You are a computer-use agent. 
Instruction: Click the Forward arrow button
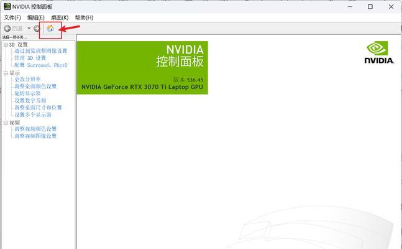click(x=37, y=29)
